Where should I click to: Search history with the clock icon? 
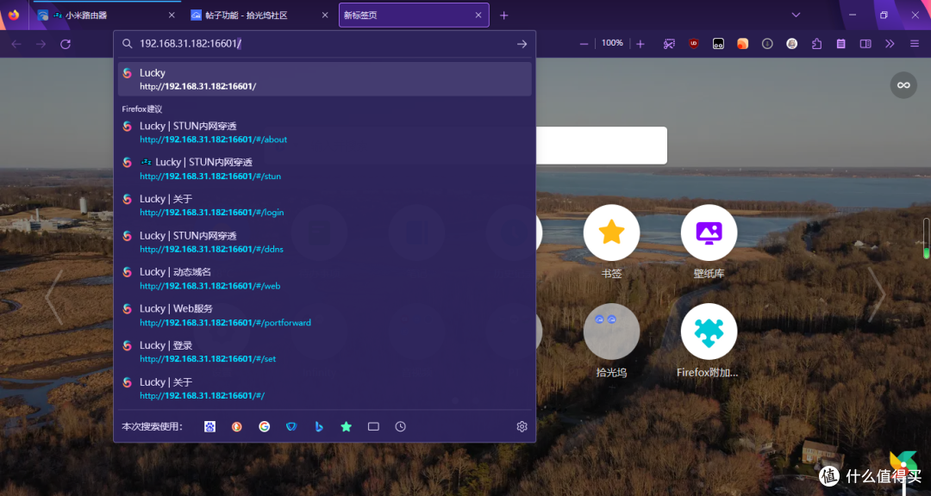click(401, 426)
